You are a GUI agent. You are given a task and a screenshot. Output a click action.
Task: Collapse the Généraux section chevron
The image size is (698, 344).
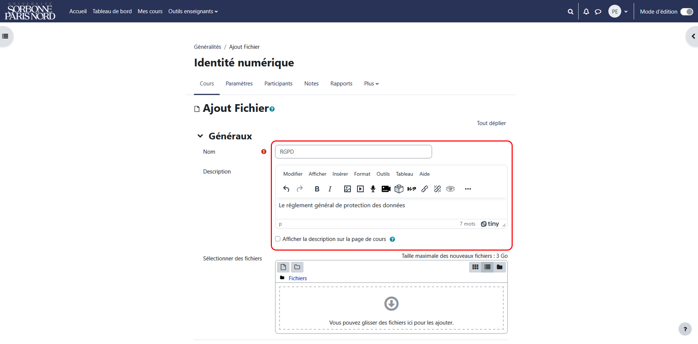pos(200,136)
